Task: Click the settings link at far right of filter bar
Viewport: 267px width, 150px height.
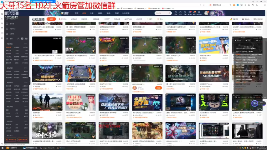Action: click(258, 19)
